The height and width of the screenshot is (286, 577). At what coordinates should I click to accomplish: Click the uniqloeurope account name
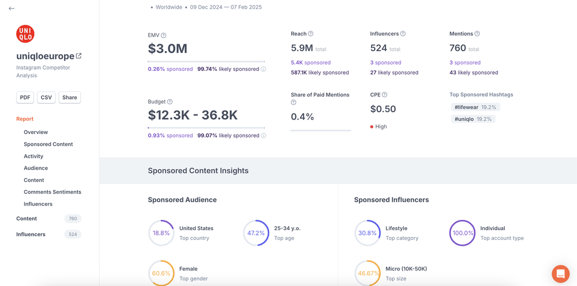click(45, 56)
